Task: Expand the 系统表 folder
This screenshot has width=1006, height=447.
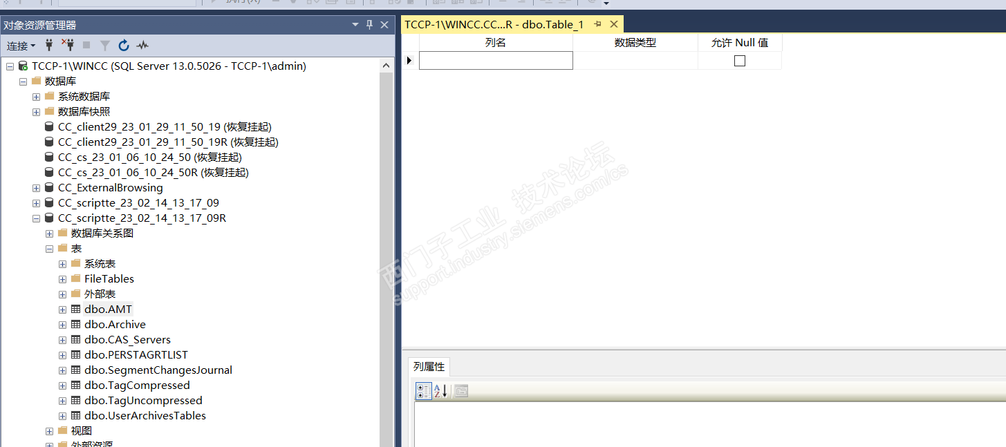Action: (x=62, y=264)
